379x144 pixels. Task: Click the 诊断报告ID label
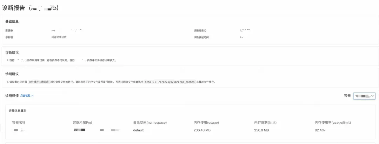coord(200,30)
